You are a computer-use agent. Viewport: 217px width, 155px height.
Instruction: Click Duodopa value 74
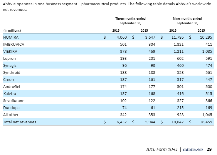pos(125,108)
